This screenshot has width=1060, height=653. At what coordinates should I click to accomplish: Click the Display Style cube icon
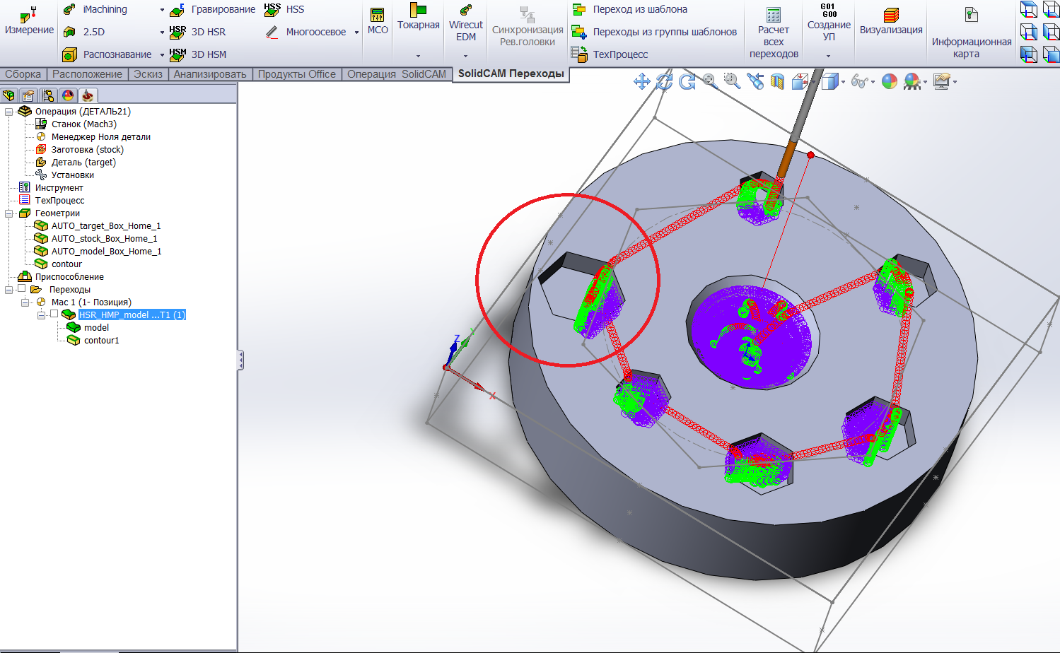point(829,82)
